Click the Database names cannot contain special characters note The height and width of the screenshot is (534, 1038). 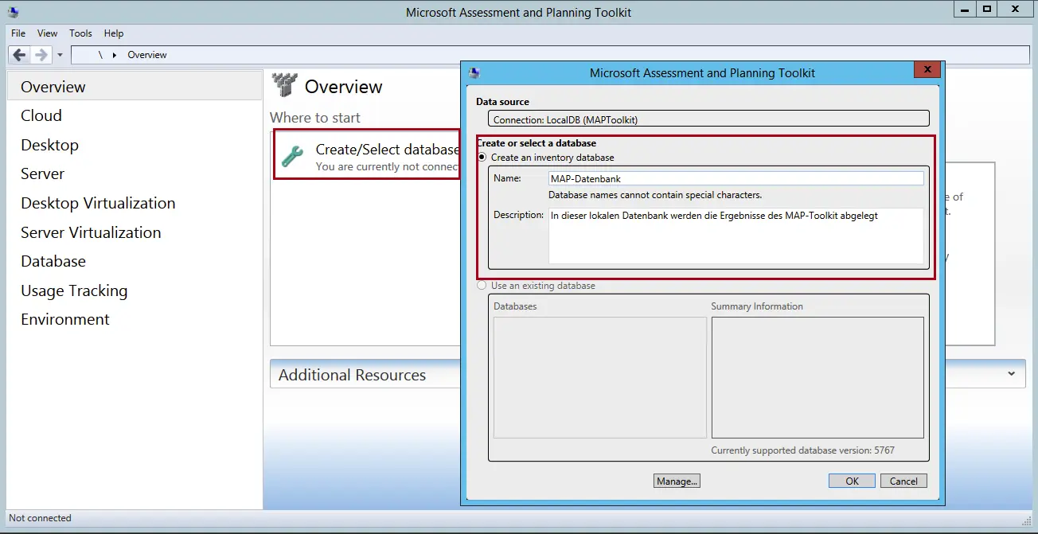[x=655, y=195]
